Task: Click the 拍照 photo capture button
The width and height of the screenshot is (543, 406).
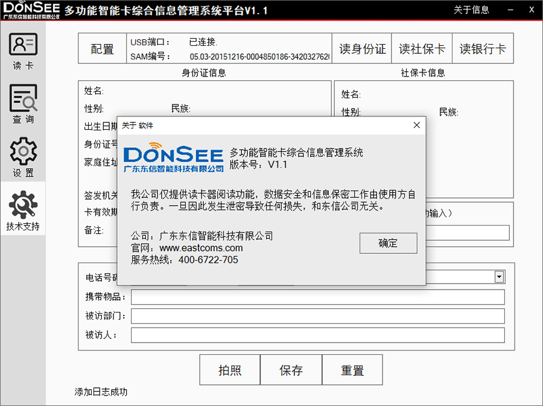Action: 230,369
